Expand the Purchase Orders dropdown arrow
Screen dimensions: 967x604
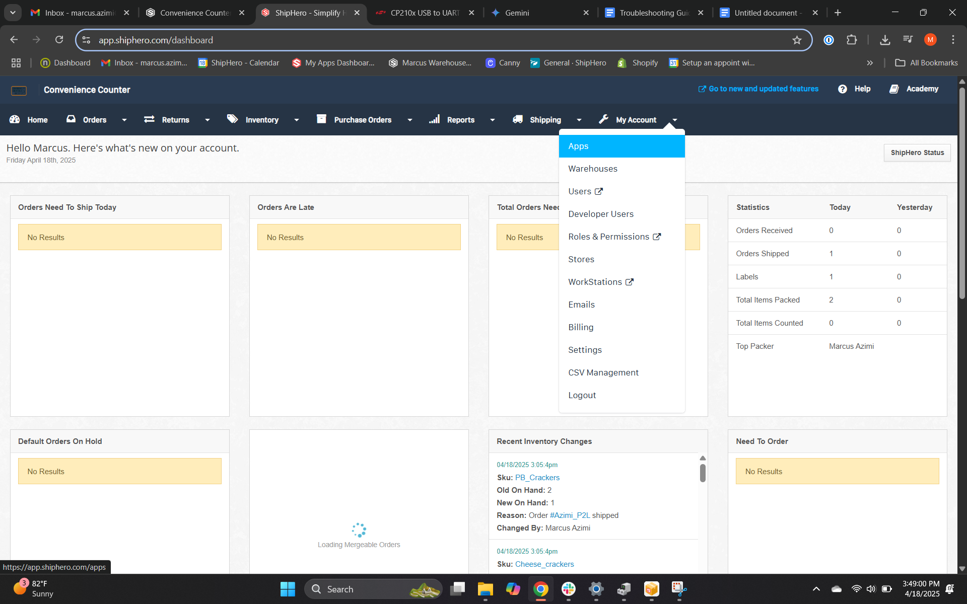click(409, 120)
